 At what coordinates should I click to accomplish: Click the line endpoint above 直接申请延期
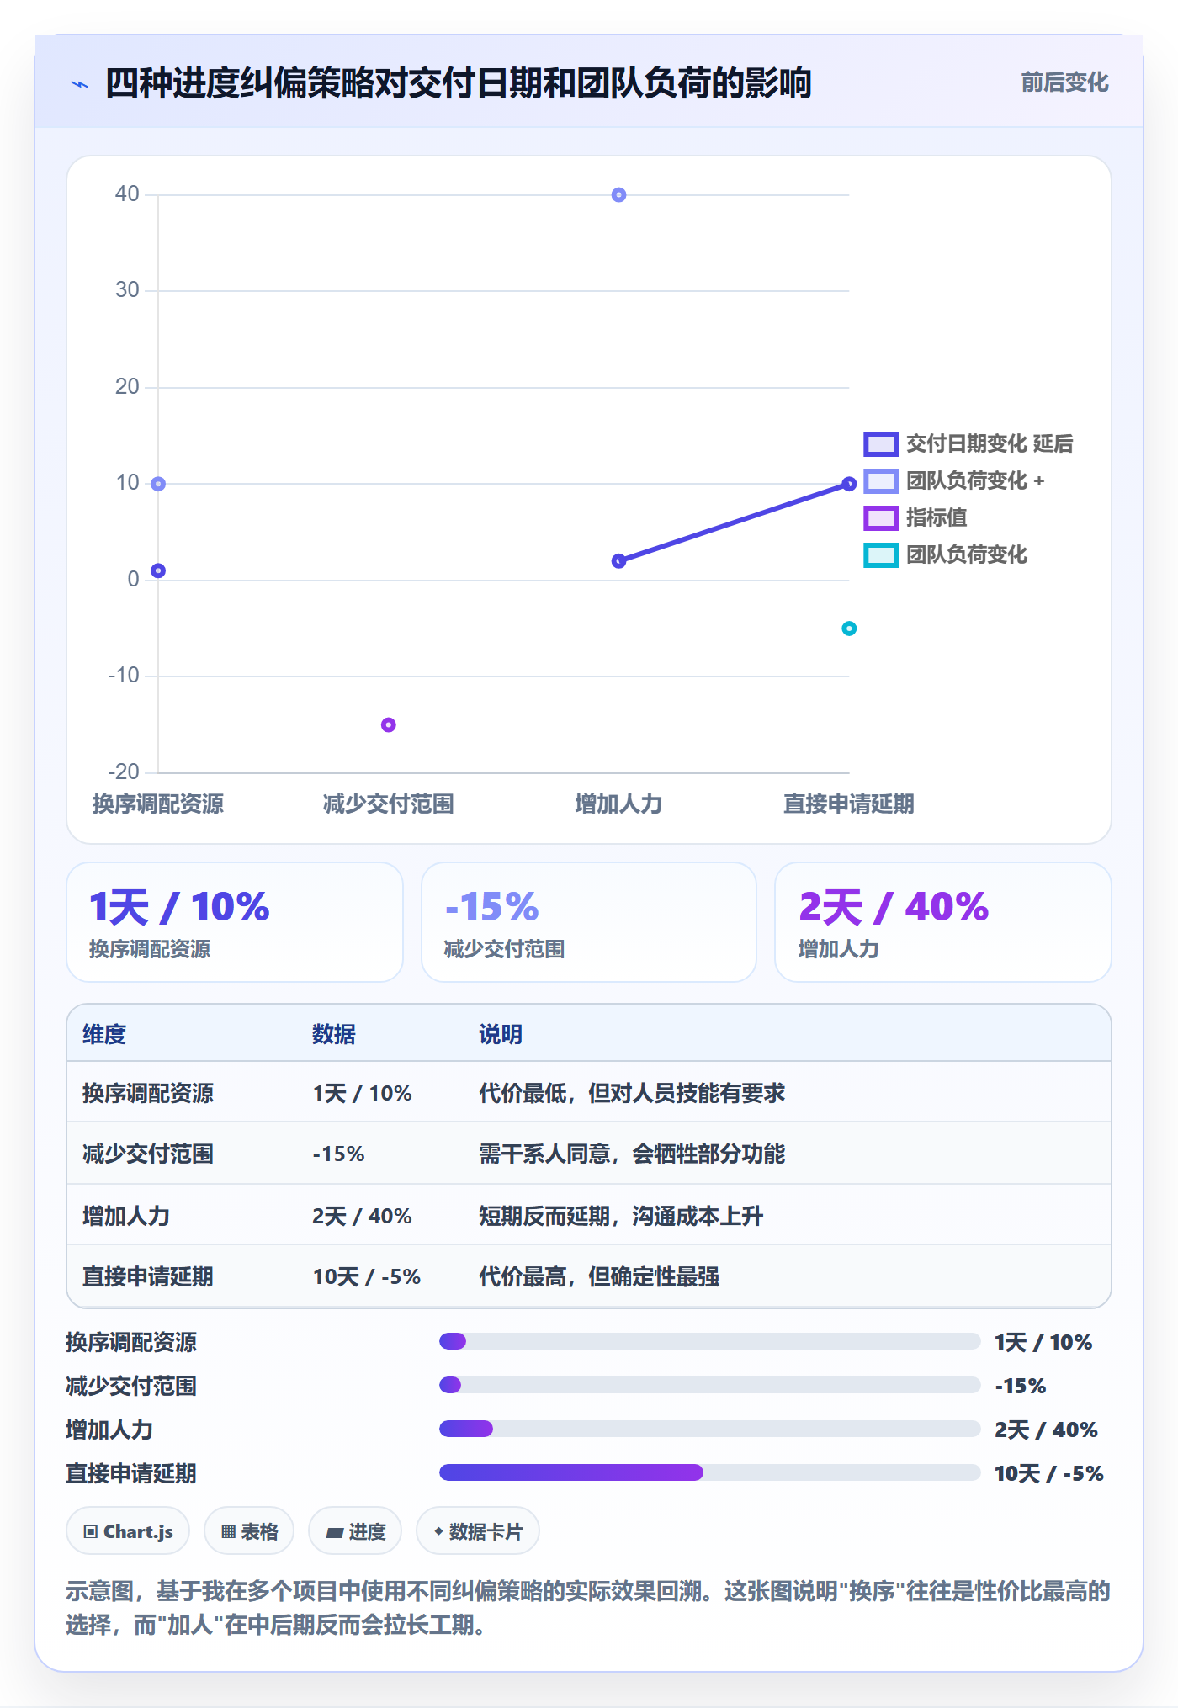coord(849,484)
